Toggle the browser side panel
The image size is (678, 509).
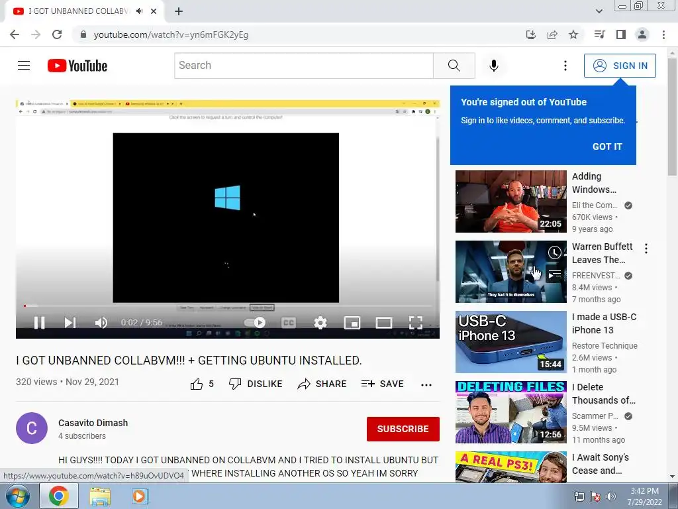click(621, 34)
